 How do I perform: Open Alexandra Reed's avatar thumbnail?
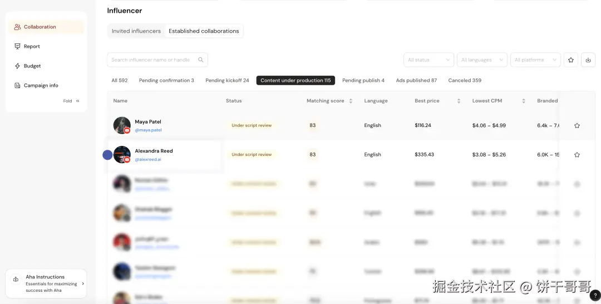122,154
